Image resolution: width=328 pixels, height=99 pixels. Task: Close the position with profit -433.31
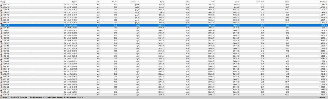[327, 10]
